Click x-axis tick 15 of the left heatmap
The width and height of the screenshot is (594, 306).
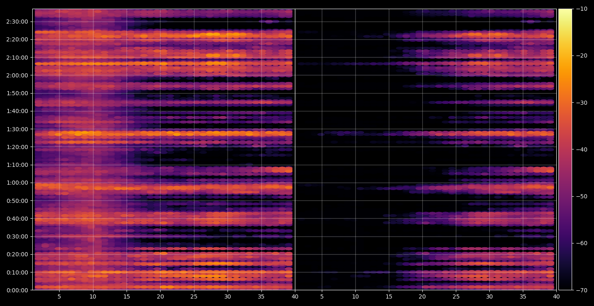point(127,296)
